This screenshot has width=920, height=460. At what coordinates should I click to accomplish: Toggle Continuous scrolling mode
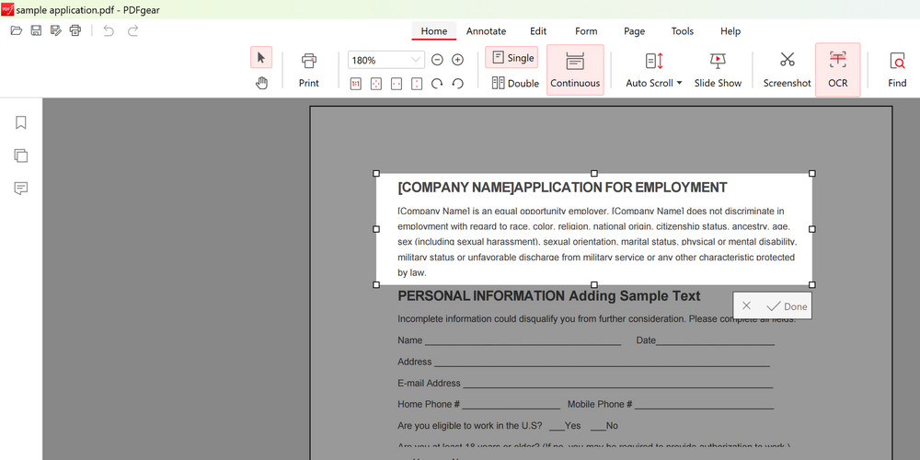pos(575,70)
